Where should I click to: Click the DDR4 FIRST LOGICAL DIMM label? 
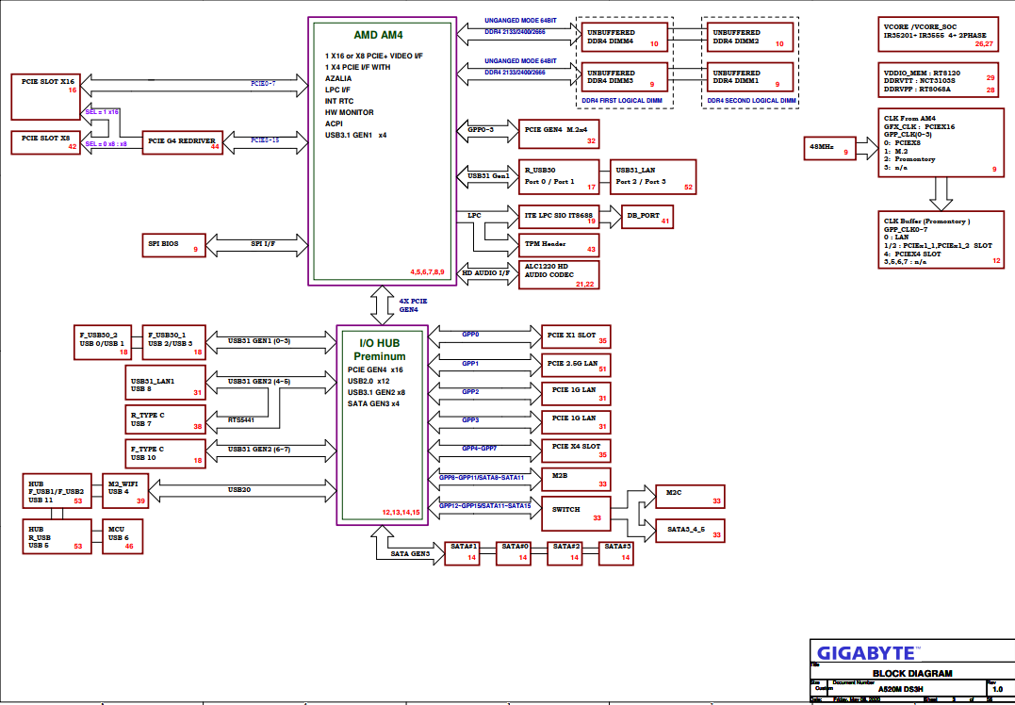click(621, 101)
